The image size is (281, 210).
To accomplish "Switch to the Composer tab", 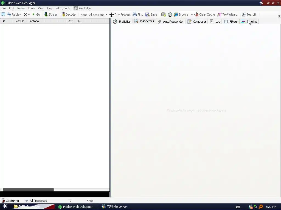I will coord(197,22).
